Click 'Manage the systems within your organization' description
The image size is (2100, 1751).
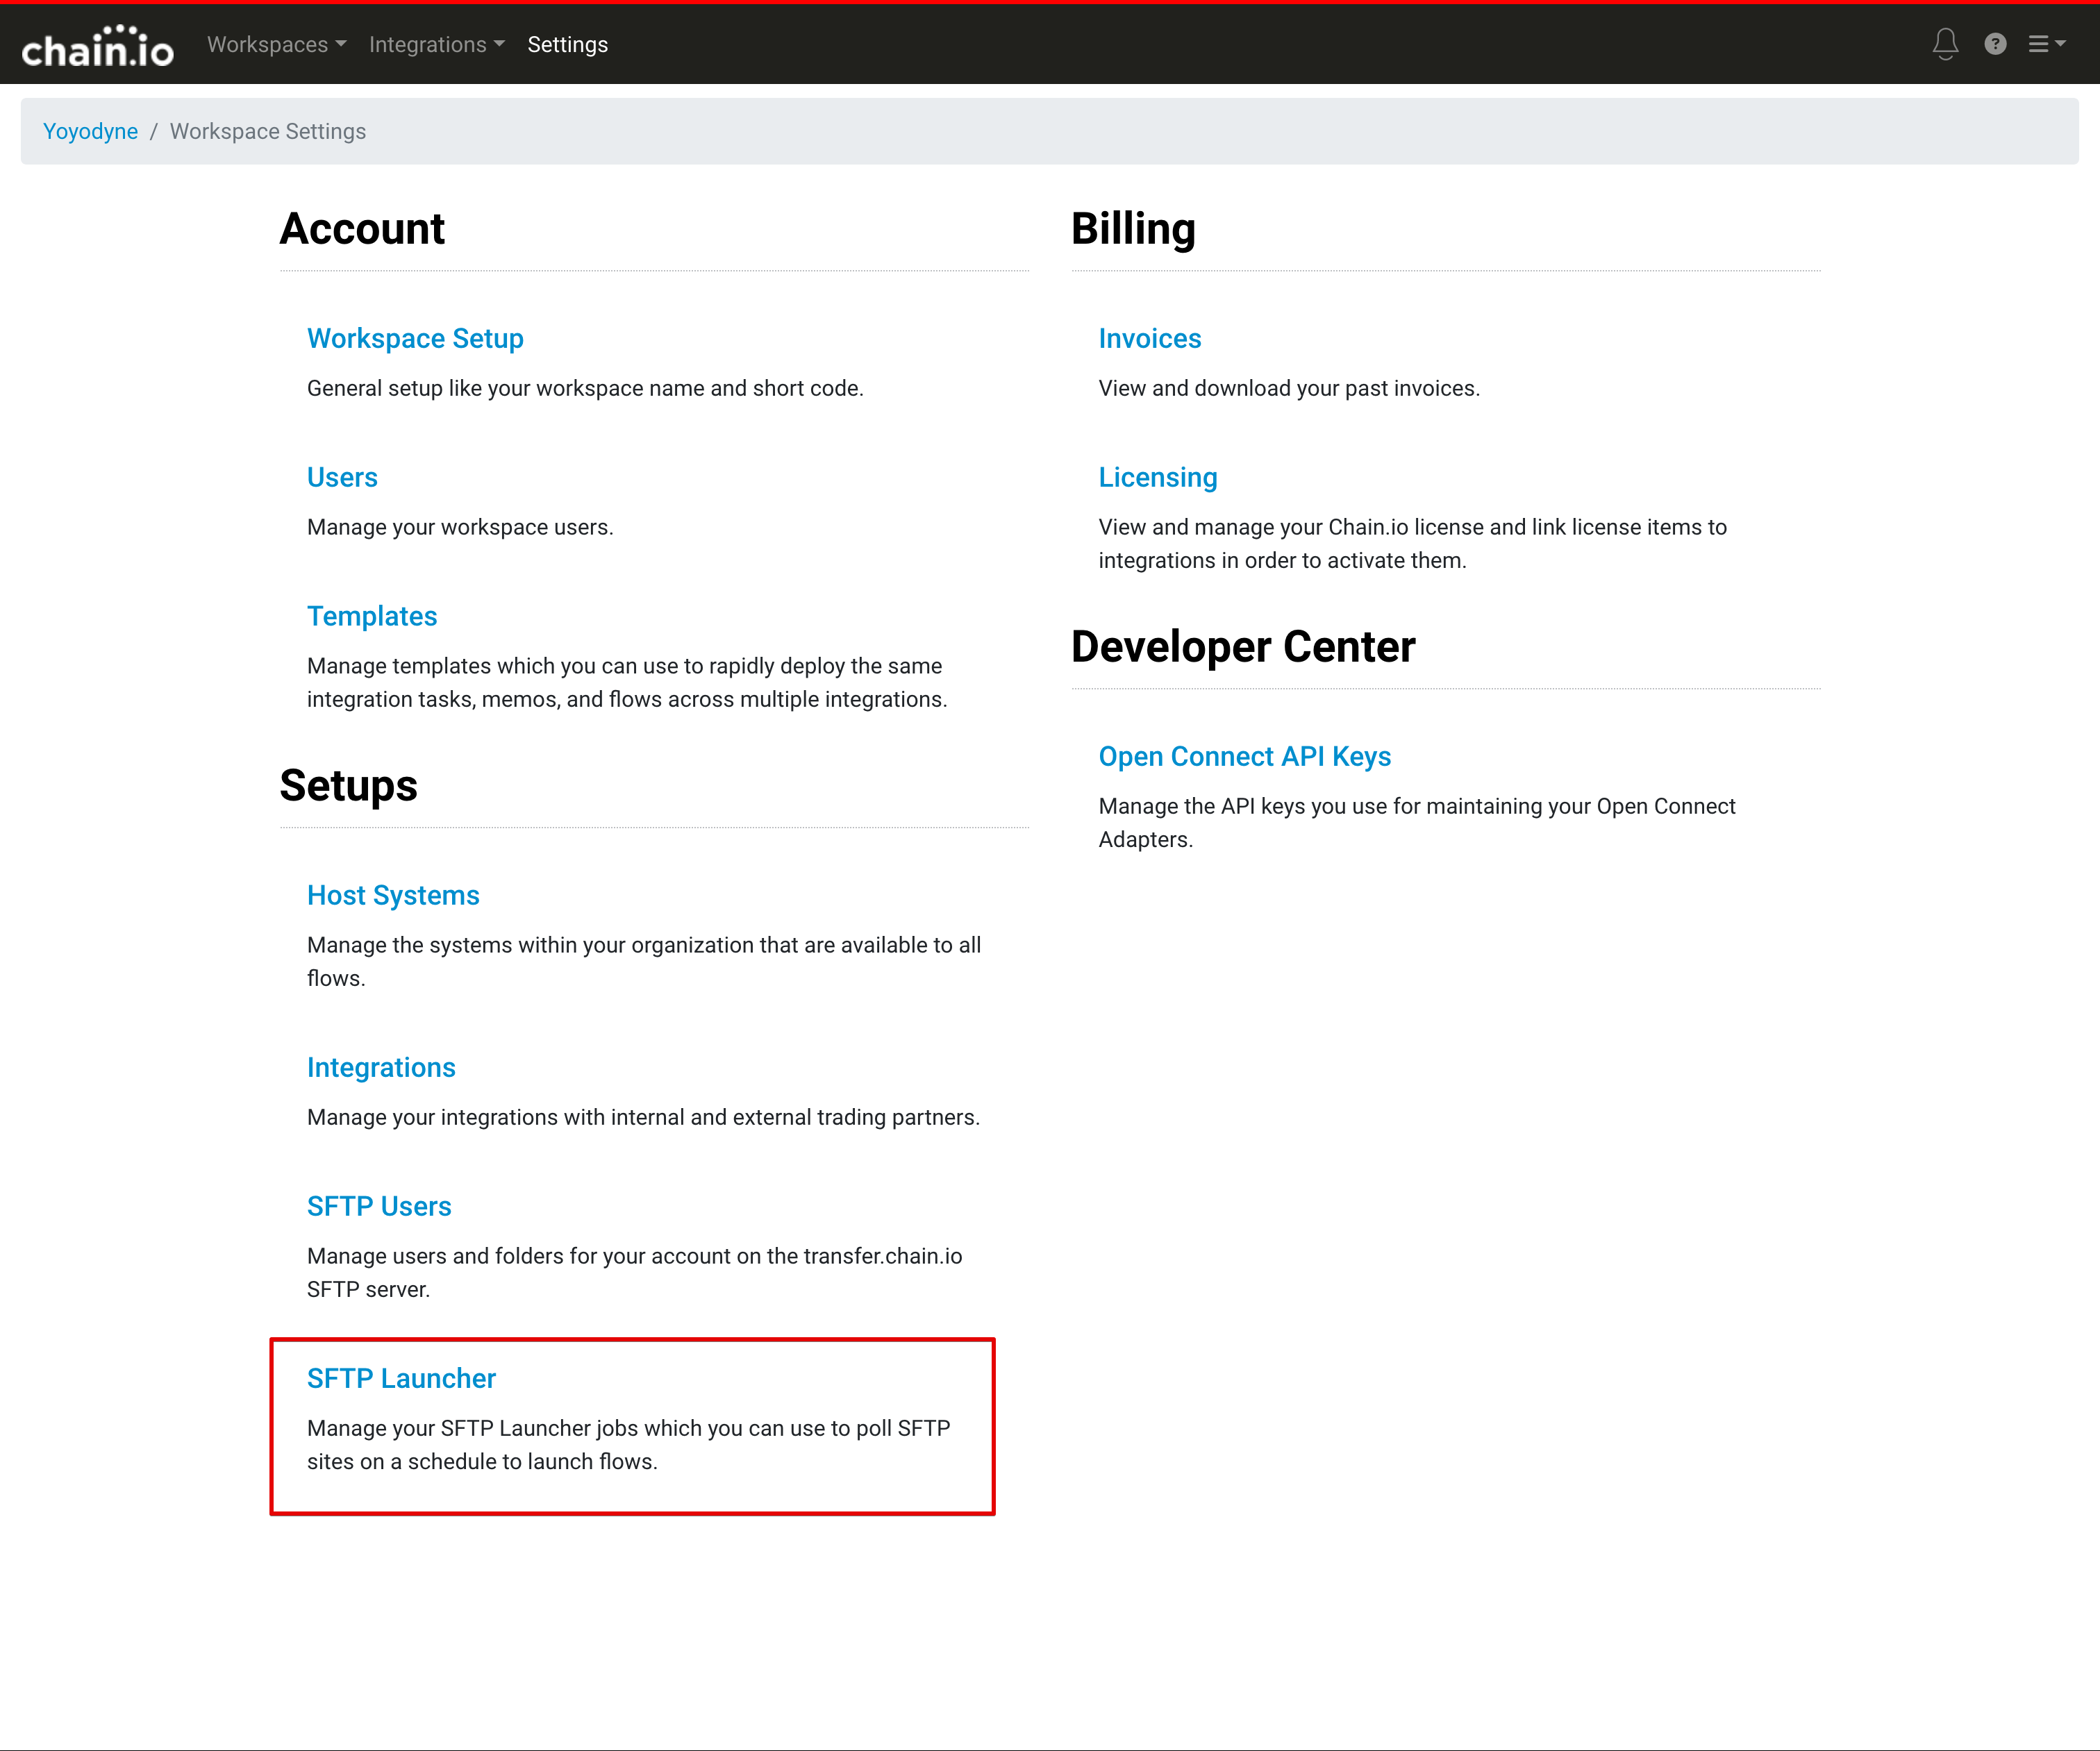(x=644, y=961)
